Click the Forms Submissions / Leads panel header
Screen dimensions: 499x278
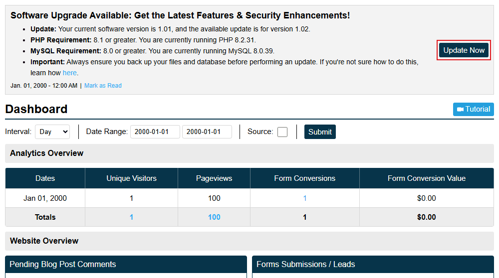[373, 265]
